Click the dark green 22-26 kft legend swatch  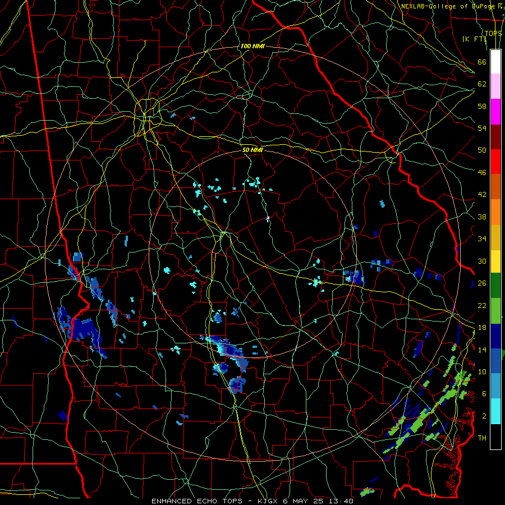tap(495, 286)
